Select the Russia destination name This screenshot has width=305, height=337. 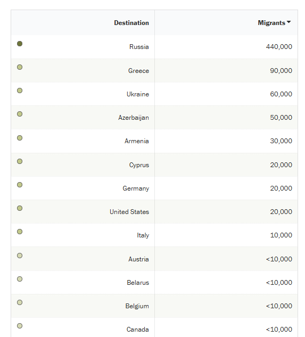pyautogui.click(x=139, y=47)
